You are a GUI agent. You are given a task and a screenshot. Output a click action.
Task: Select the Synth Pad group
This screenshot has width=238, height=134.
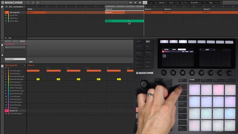15,15
